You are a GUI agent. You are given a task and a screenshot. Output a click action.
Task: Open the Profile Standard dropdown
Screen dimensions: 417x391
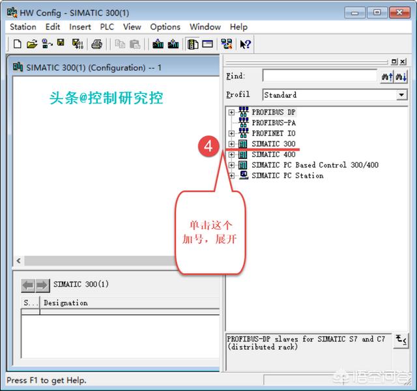pos(401,94)
